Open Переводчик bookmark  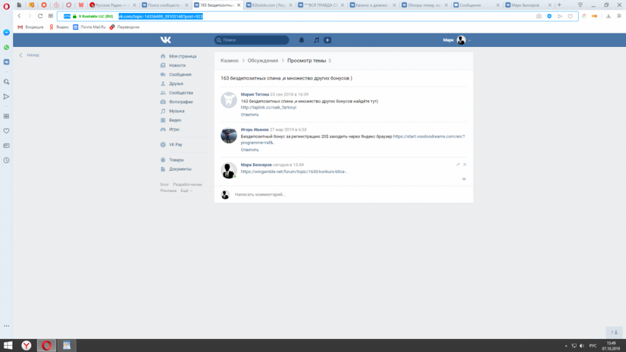(x=125, y=27)
